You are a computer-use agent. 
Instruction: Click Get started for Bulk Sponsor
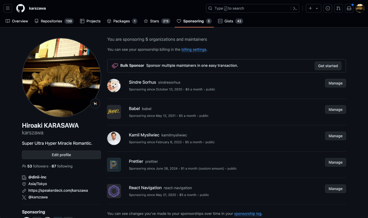(x=328, y=66)
